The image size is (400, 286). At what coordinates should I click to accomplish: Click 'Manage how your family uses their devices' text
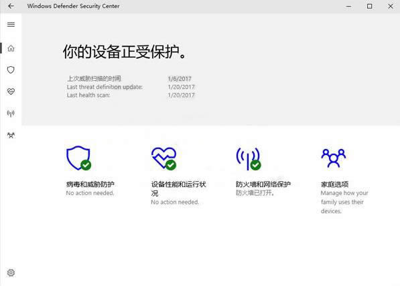pyautogui.click(x=344, y=202)
